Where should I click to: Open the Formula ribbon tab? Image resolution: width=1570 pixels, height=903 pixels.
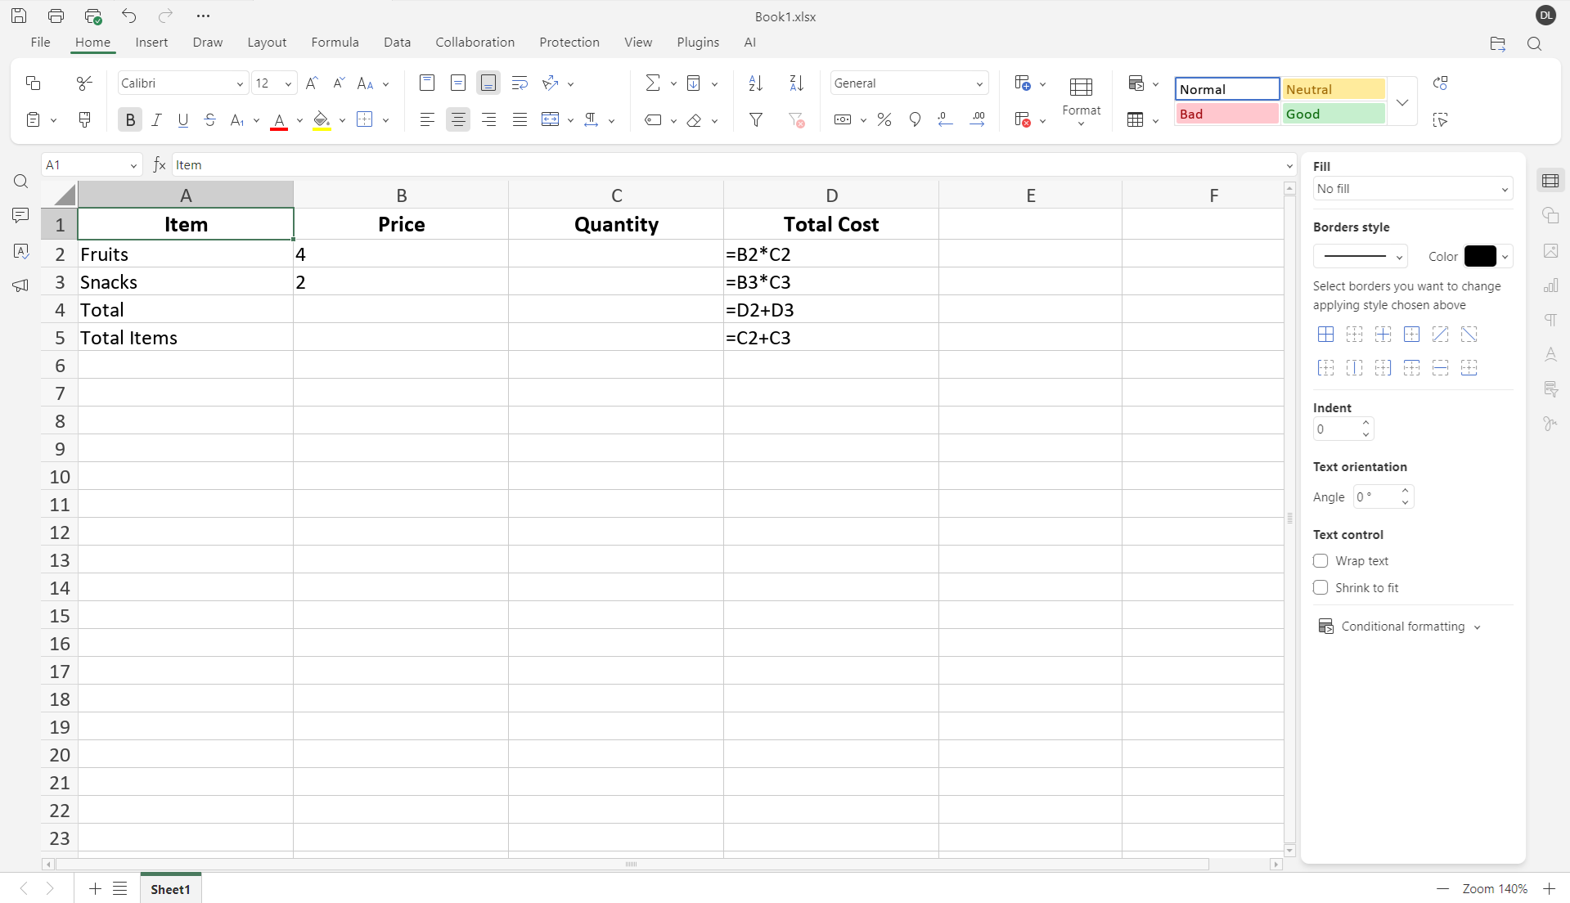335,43
